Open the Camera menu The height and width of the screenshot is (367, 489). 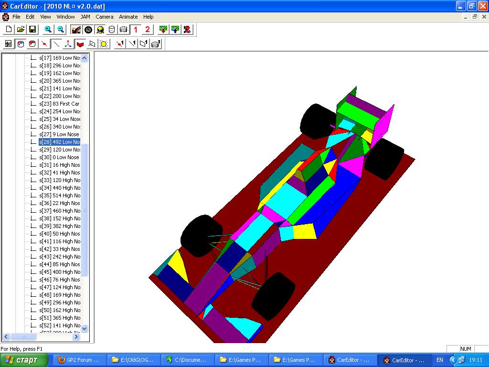[x=105, y=17]
